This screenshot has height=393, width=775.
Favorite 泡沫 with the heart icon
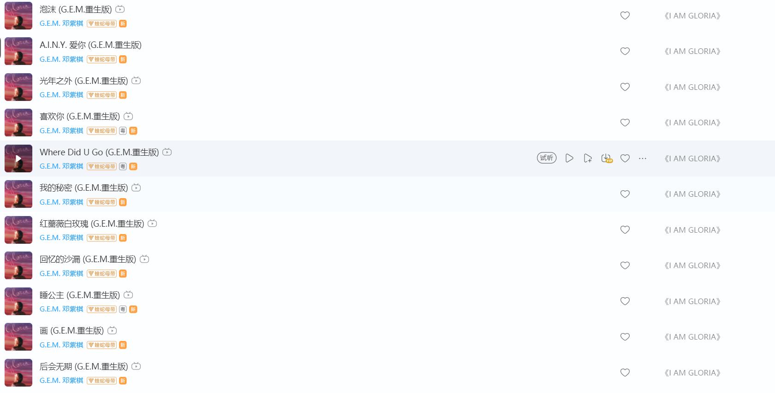coord(625,16)
